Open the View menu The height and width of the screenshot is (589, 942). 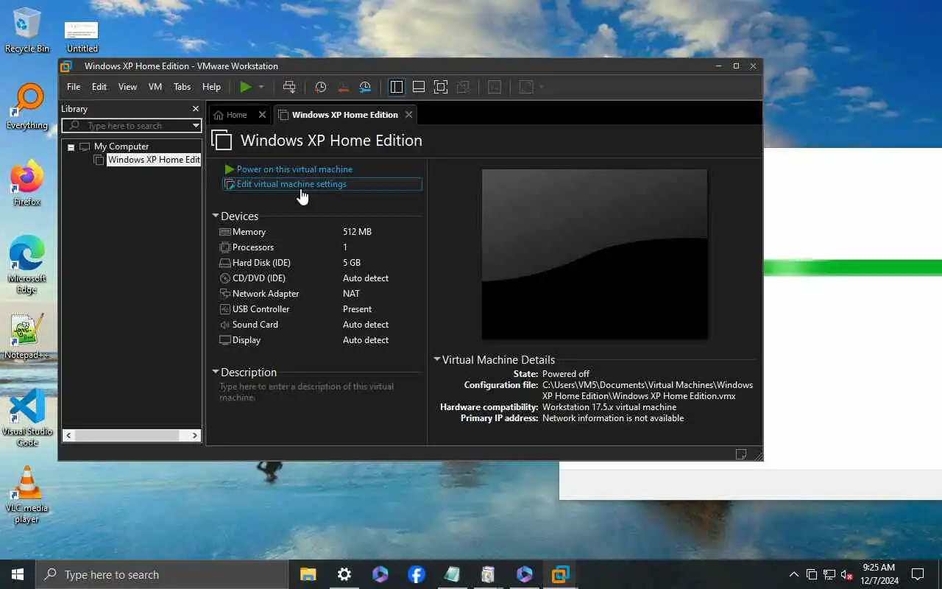[x=127, y=87]
